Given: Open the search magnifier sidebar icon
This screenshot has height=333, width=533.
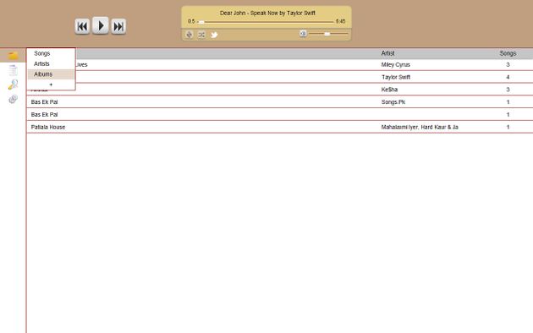Looking at the screenshot, I should pyautogui.click(x=13, y=85).
